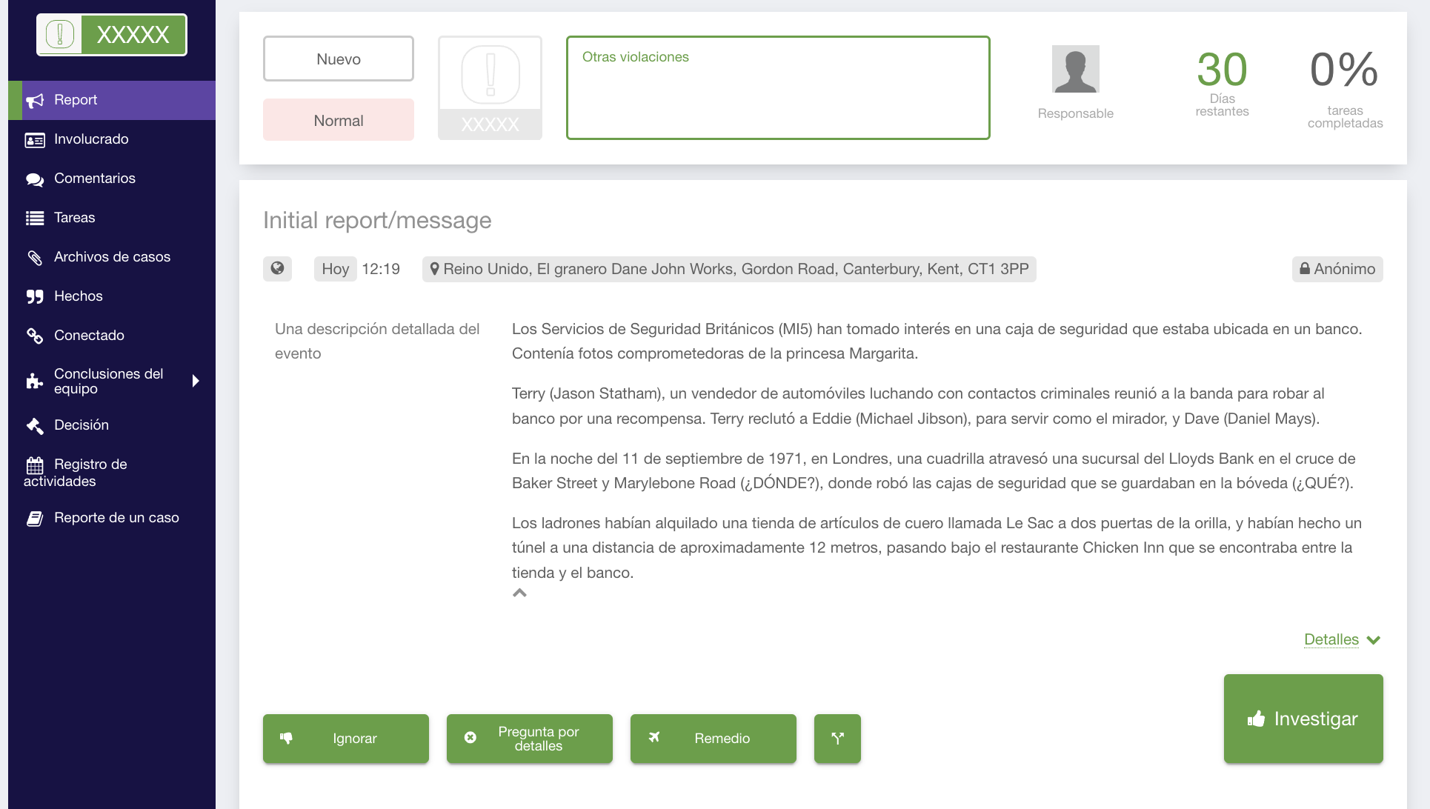Click the branch icon button

pyautogui.click(x=837, y=738)
